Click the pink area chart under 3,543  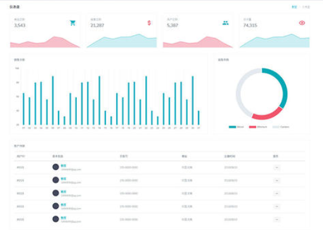(x=45, y=42)
